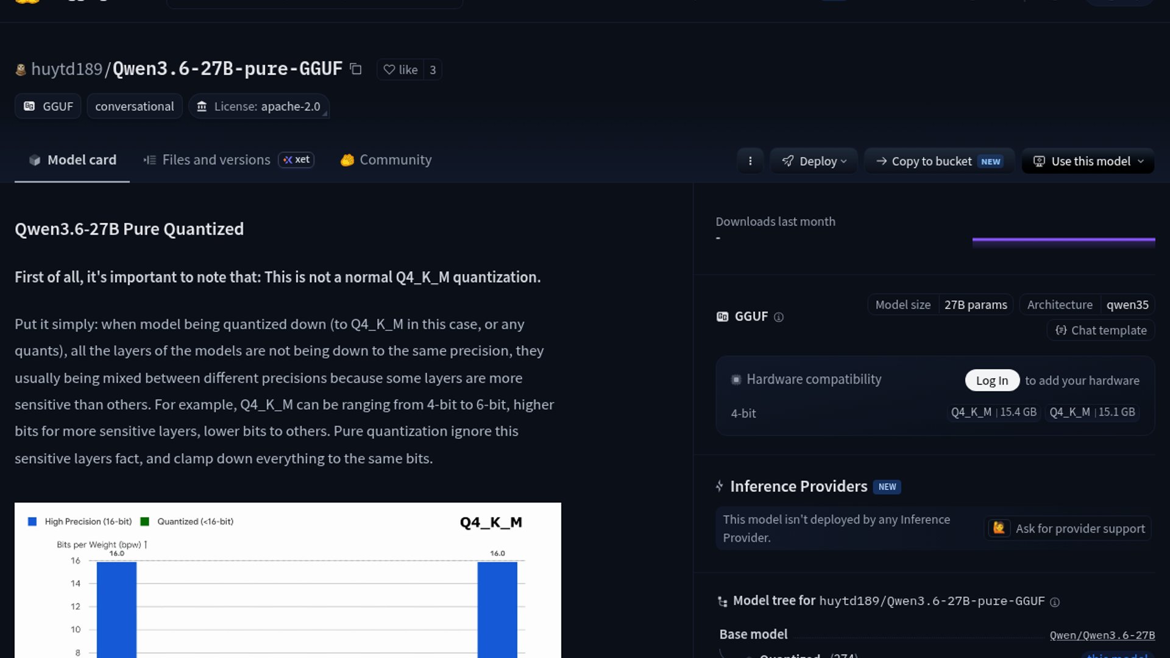The image size is (1170, 658).
Task: Click the GGUF info icon in sidebar
Action: [779, 317]
